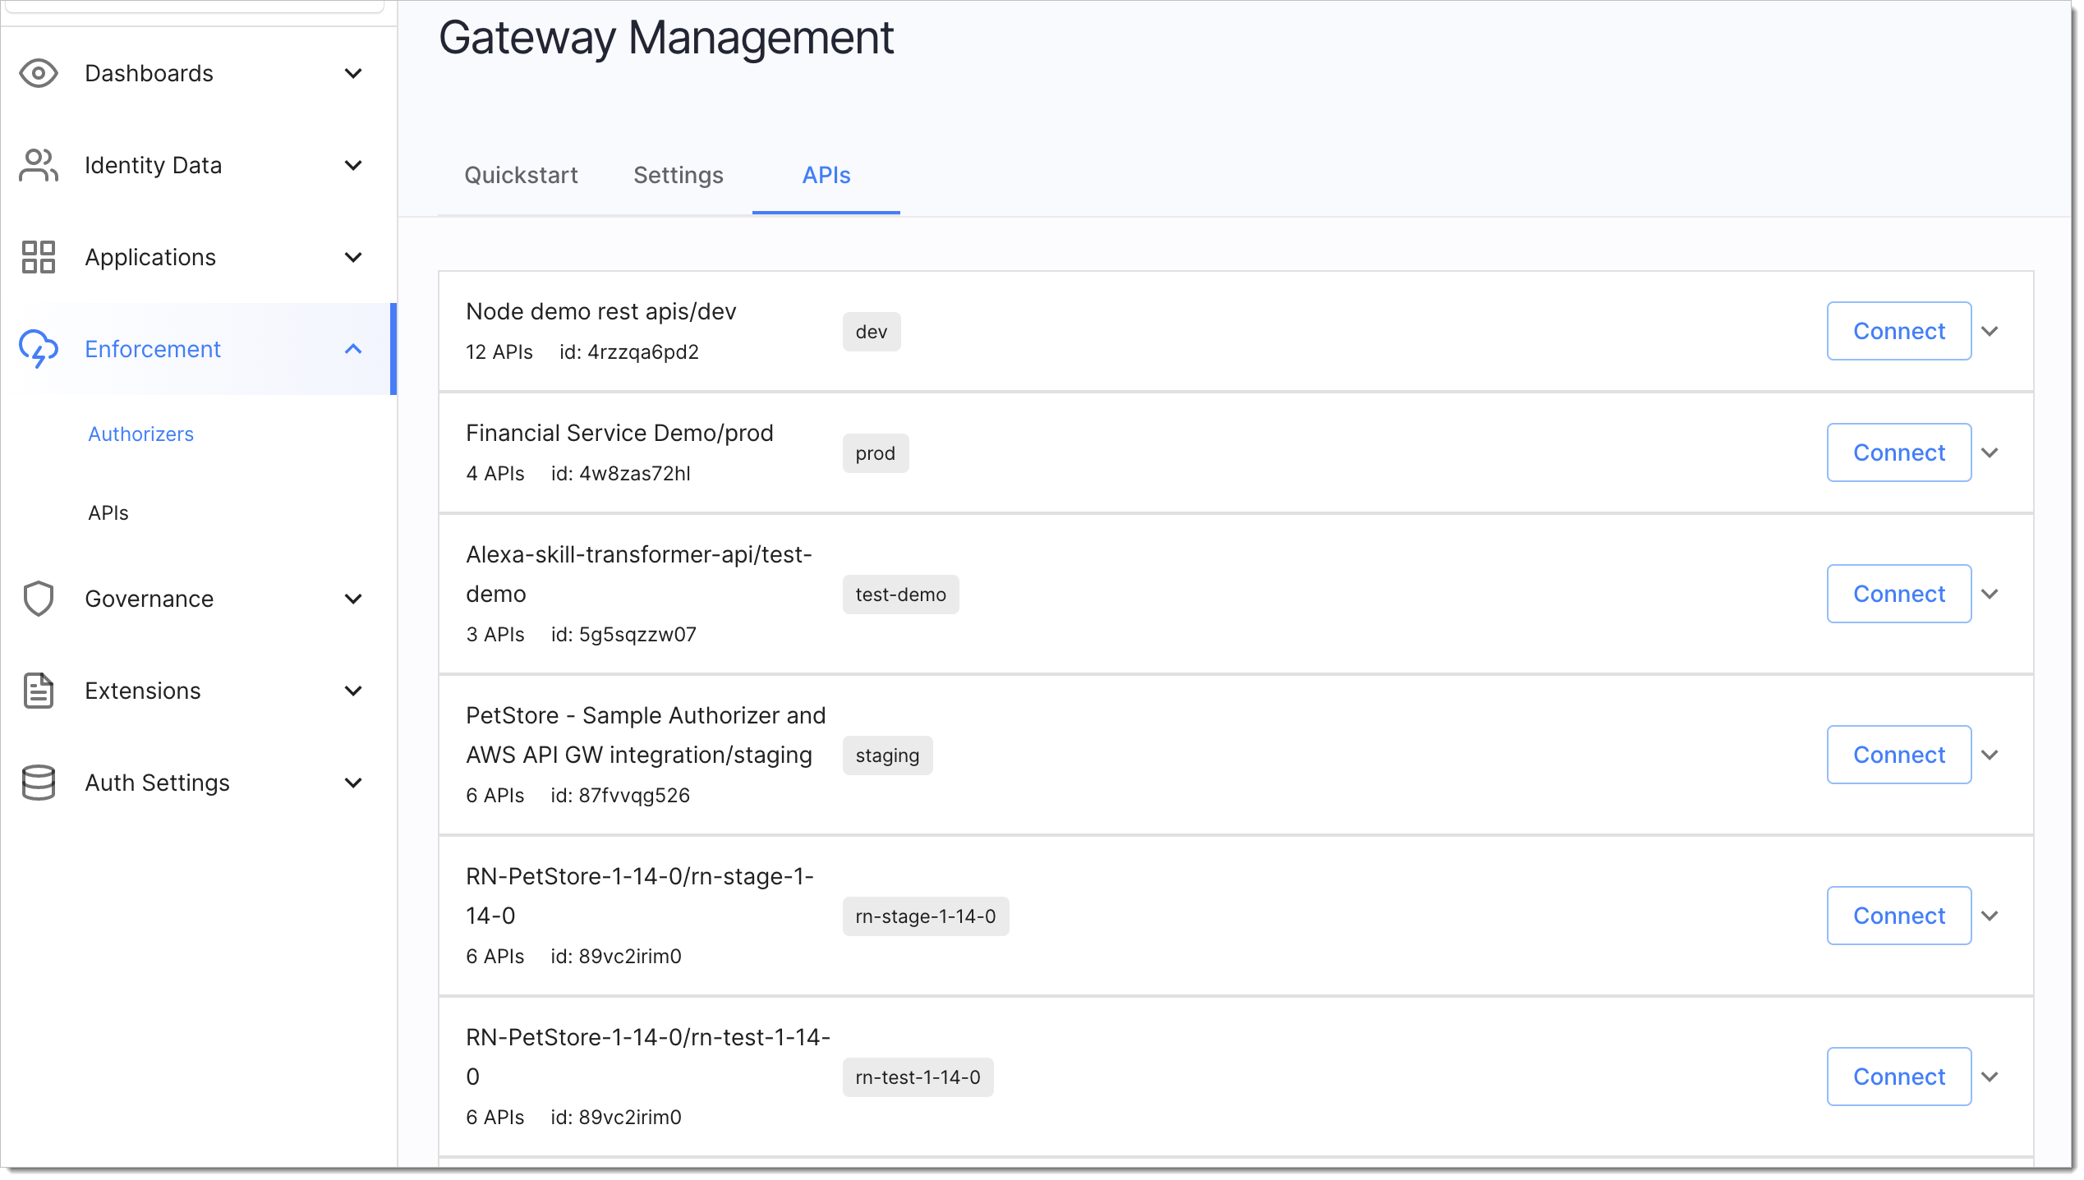Open Authorizers under Enforcement
The image size is (2084, 1180).
(140, 434)
